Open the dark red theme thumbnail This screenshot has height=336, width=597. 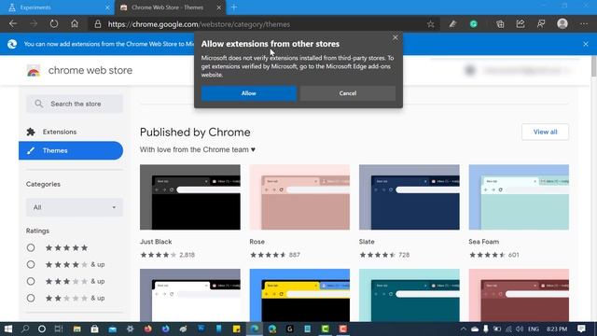(519, 295)
